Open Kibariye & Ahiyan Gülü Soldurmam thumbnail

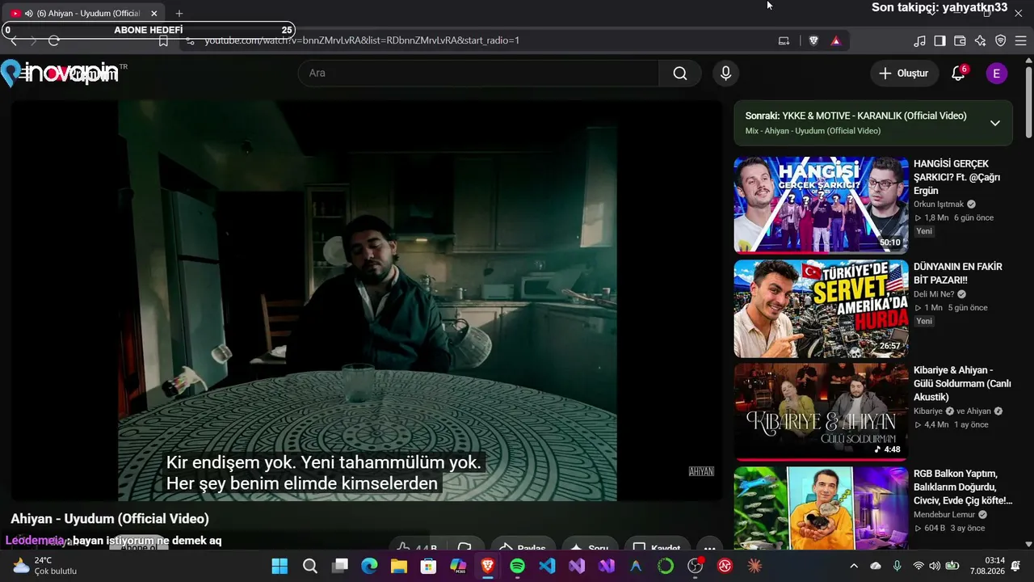coord(821,411)
